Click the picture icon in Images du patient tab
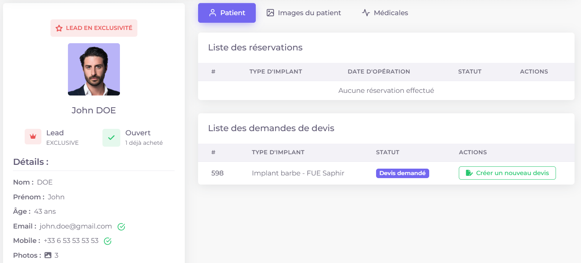Image resolution: width=581 pixels, height=263 pixels. [x=270, y=13]
